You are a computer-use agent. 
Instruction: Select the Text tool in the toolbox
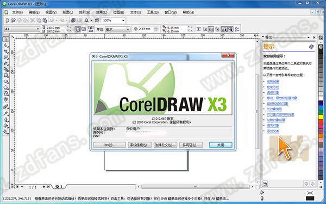(x=6, y=99)
